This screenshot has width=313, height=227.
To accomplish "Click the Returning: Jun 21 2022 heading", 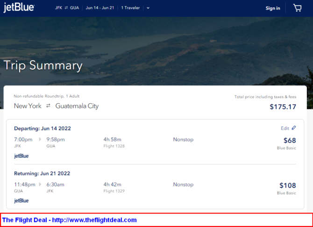I will tap(42, 173).
